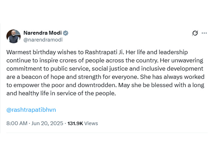Screen dimensions: 213x160
Task: Click the blue verified badge
Action: pyautogui.click(x=66, y=33)
